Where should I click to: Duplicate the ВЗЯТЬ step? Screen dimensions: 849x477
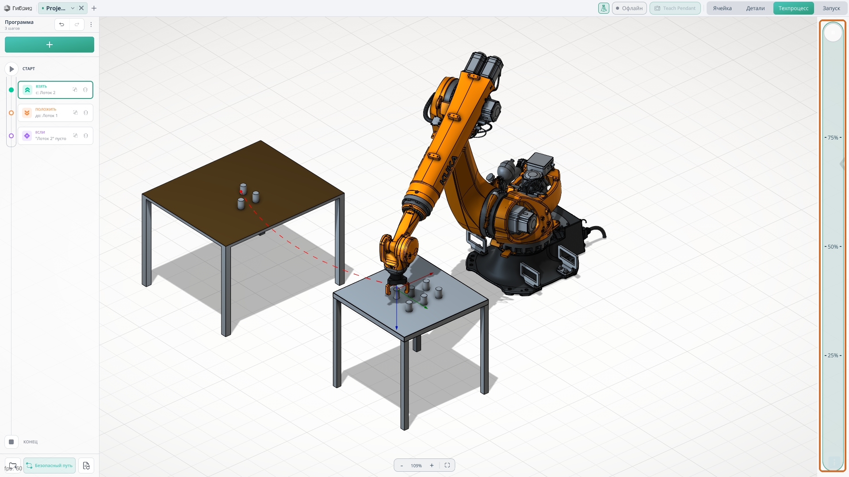(x=75, y=90)
